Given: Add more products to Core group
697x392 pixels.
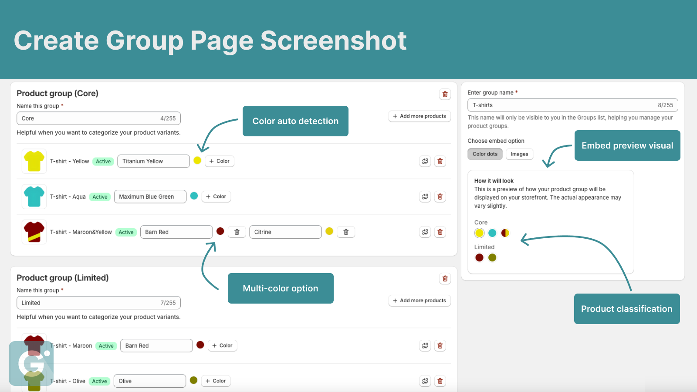Looking at the screenshot, I should point(420,116).
